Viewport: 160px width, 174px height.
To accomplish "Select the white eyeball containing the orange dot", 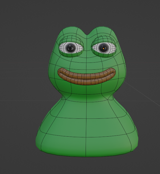I will 104,48.
